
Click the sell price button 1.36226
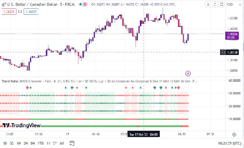[9, 12]
